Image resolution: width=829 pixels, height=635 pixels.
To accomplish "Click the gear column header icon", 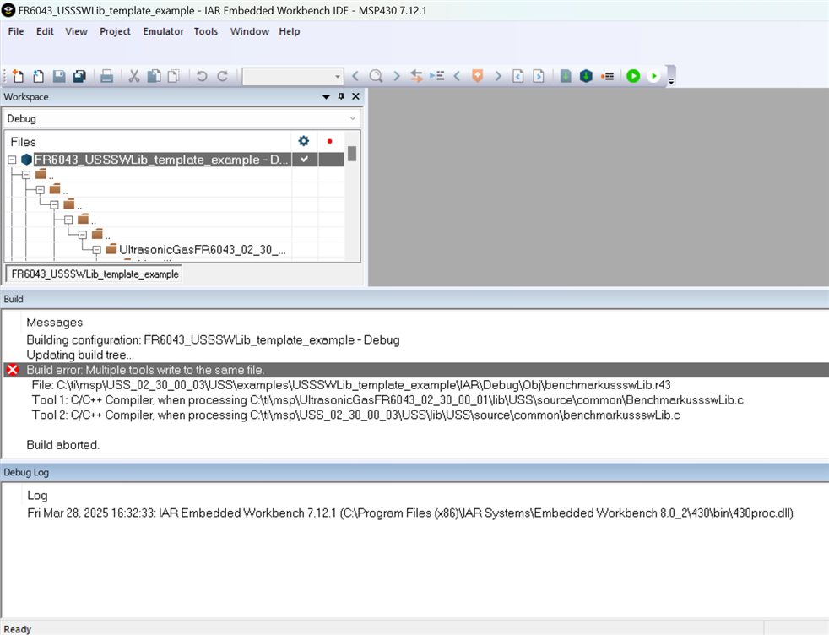I will pos(303,141).
